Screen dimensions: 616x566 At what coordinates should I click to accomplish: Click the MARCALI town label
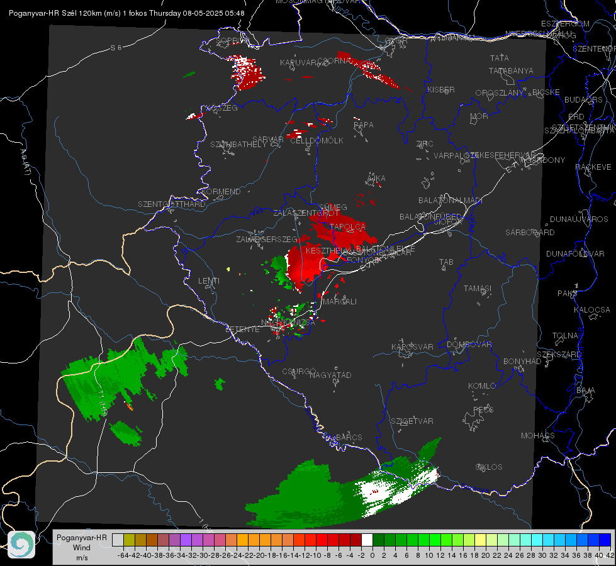coord(339,302)
